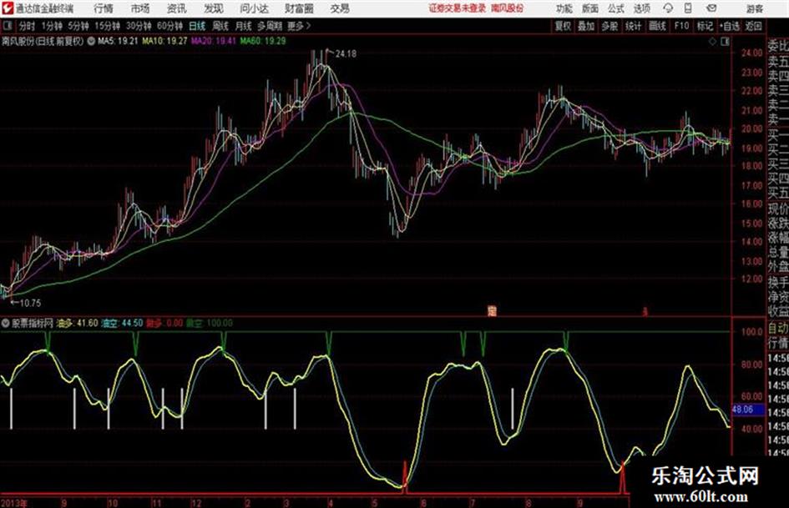
Task: Click the 画线 toolbar button
Action: (x=658, y=26)
